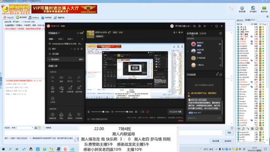Open the audio mixer settings icon
The width and height of the screenshot is (270, 152).
coord(136,112)
